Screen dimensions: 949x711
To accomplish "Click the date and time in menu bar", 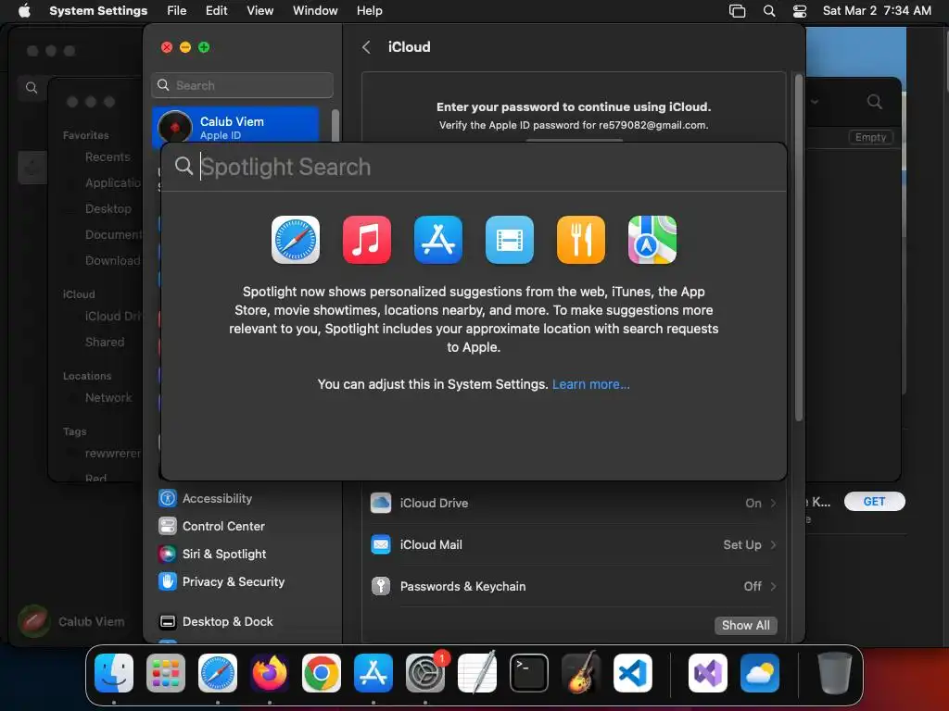I will [877, 11].
